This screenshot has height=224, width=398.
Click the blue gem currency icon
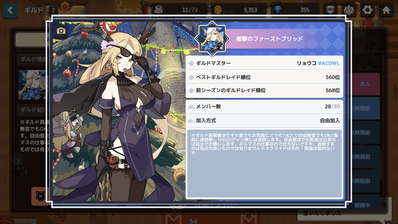278,9
